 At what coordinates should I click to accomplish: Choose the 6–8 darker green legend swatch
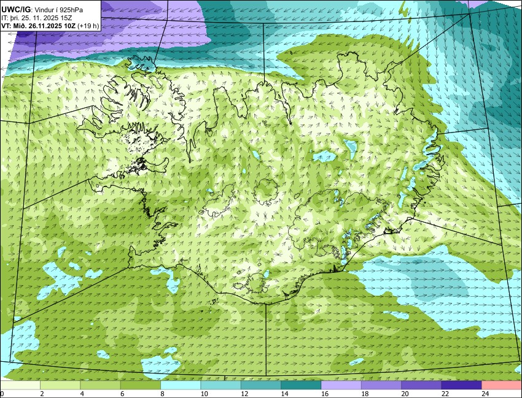click(141, 385)
